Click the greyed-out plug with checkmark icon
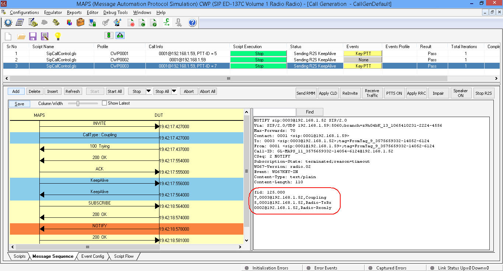The height and width of the screenshot is (271, 503). pyautogui.click(x=106, y=23)
